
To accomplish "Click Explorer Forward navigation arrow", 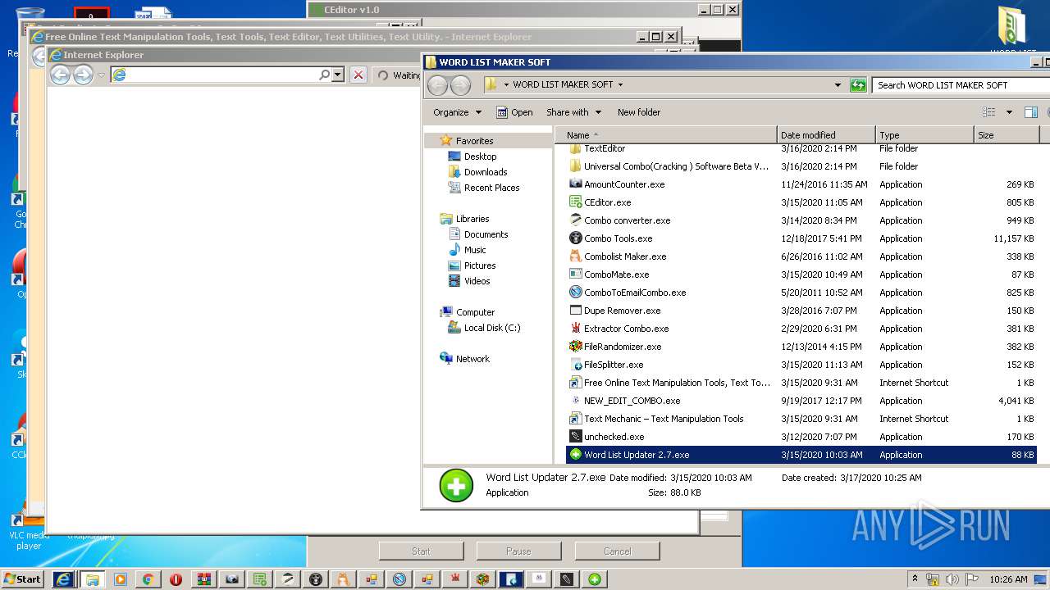I will pyautogui.click(x=461, y=85).
